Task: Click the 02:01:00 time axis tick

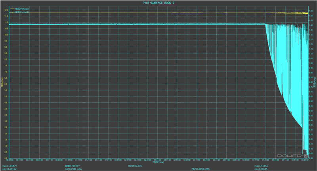Action: (128, 160)
